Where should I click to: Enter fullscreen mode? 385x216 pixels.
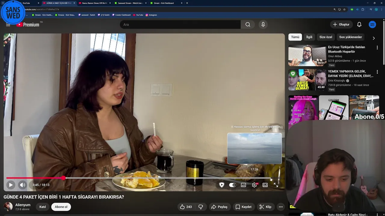pos(276,185)
